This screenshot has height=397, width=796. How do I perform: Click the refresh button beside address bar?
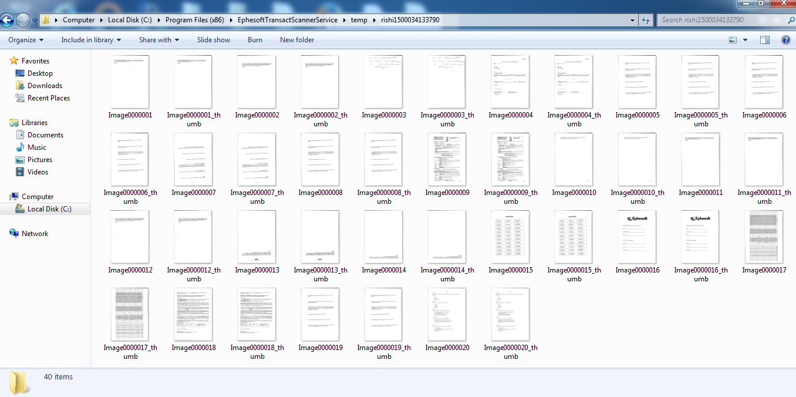click(x=646, y=20)
